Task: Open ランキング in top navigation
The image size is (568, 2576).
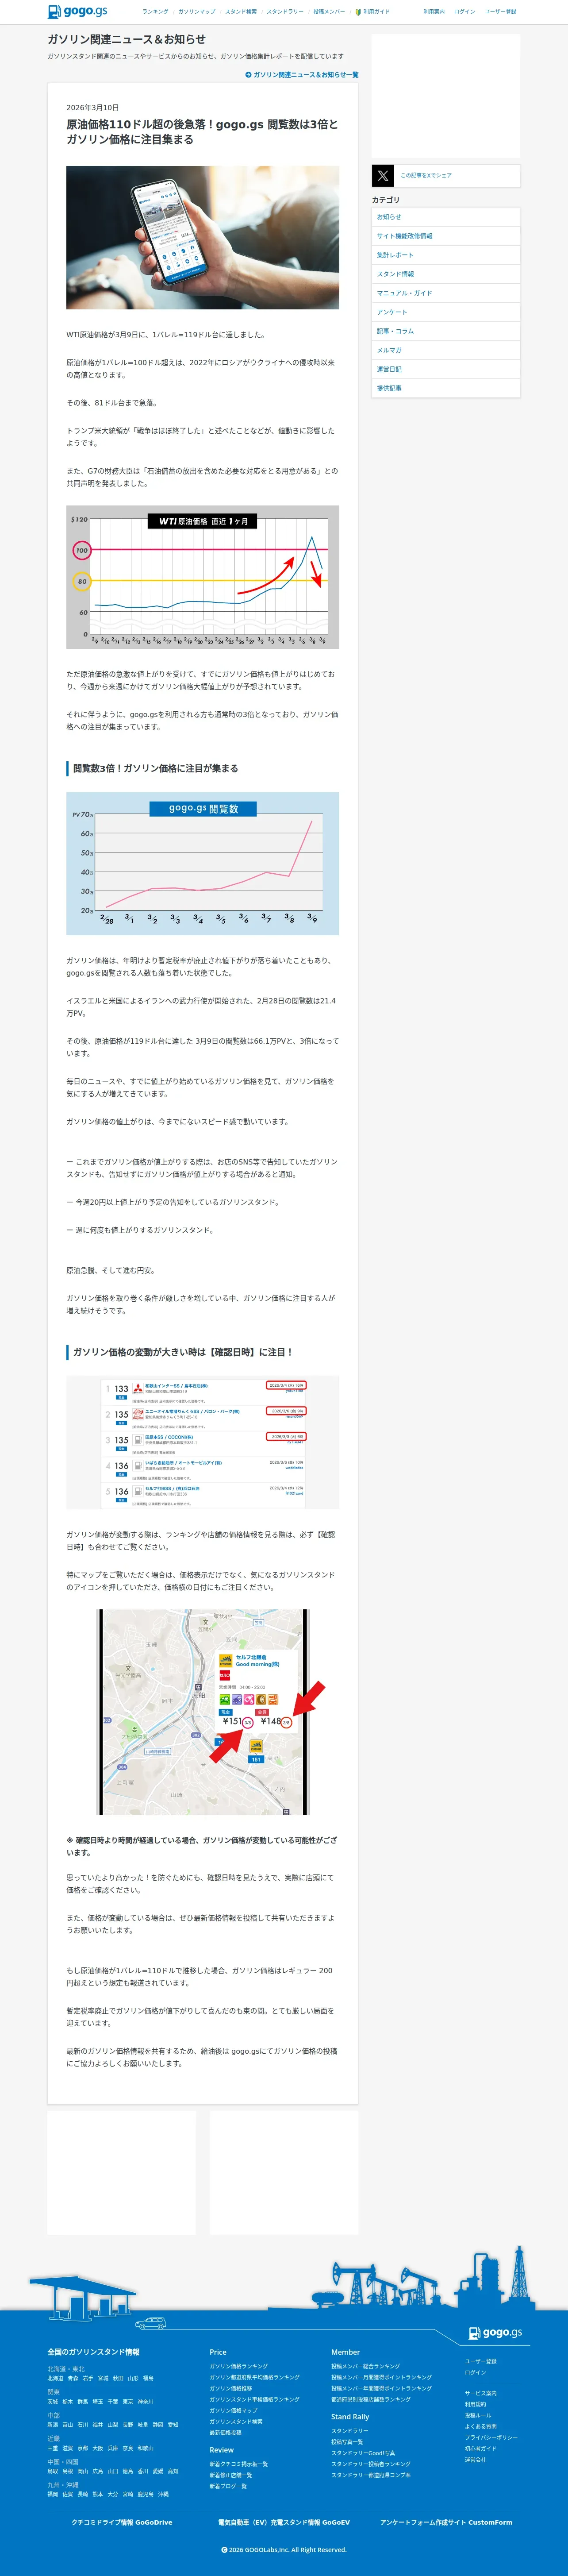Action: [x=155, y=11]
